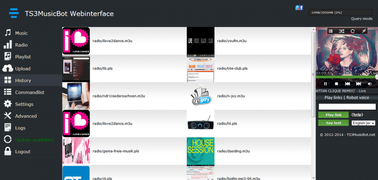The height and width of the screenshot is (180, 378).
Task: Open the English language dropdown
Action: [x=364, y=123]
